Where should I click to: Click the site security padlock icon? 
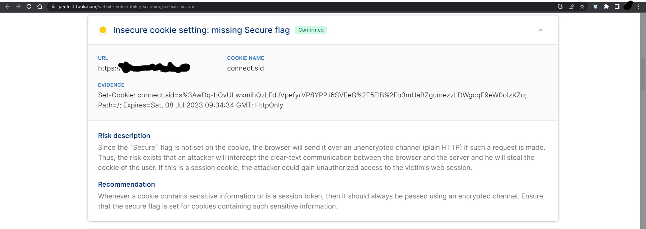click(x=52, y=6)
